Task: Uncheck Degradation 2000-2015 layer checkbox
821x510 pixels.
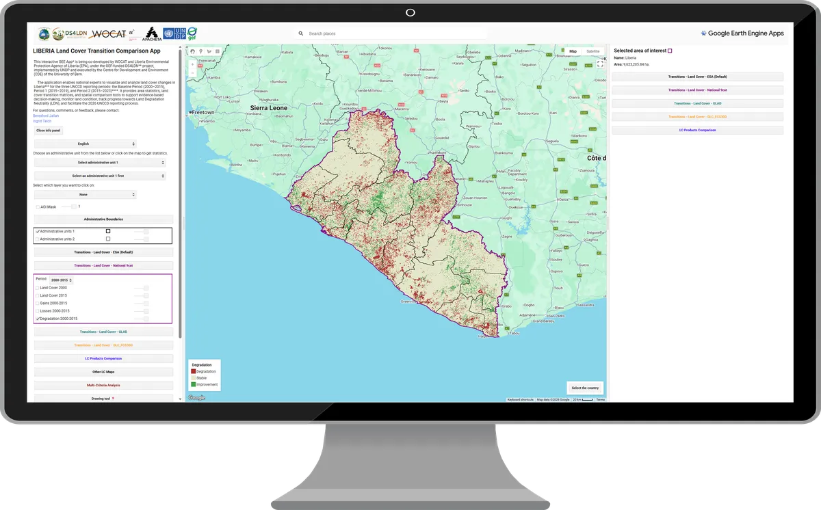Action: tap(38, 319)
